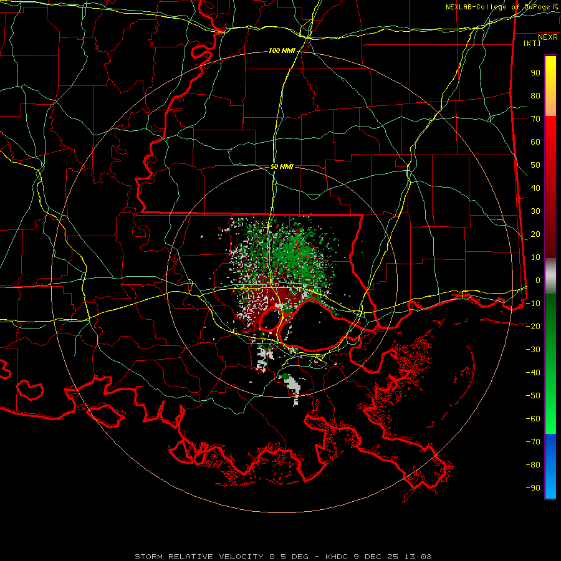Image resolution: width=561 pixels, height=561 pixels.
Task: Click the -20 value on the velocity scale
Action: click(533, 327)
